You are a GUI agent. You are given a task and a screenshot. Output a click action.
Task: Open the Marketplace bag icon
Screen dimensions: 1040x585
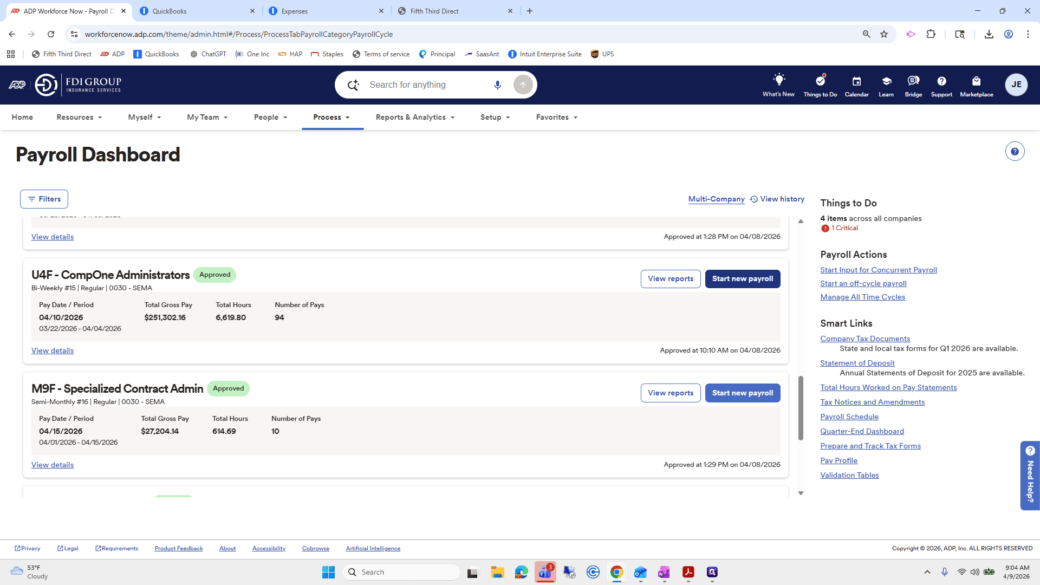tap(976, 81)
